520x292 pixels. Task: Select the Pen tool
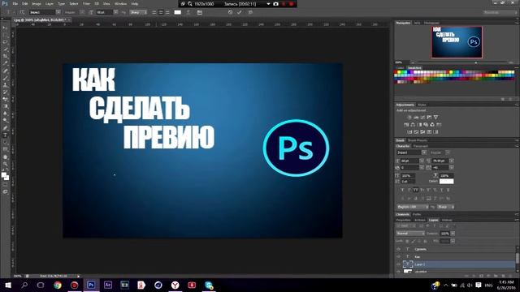pos(6,128)
